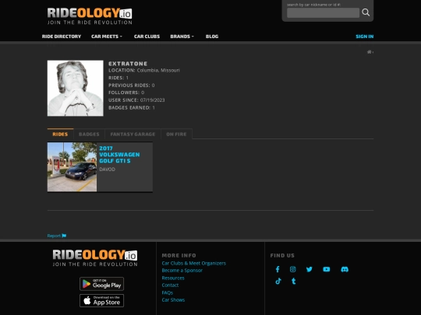Viewport: 421px width, 315px height.
Task: Open the Blog menu item
Action: [x=212, y=37]
